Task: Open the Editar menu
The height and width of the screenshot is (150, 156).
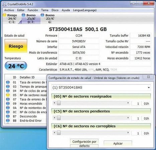Action: click(21, 10)
